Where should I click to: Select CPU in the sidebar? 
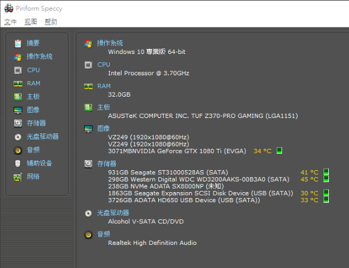pos(33,70)
